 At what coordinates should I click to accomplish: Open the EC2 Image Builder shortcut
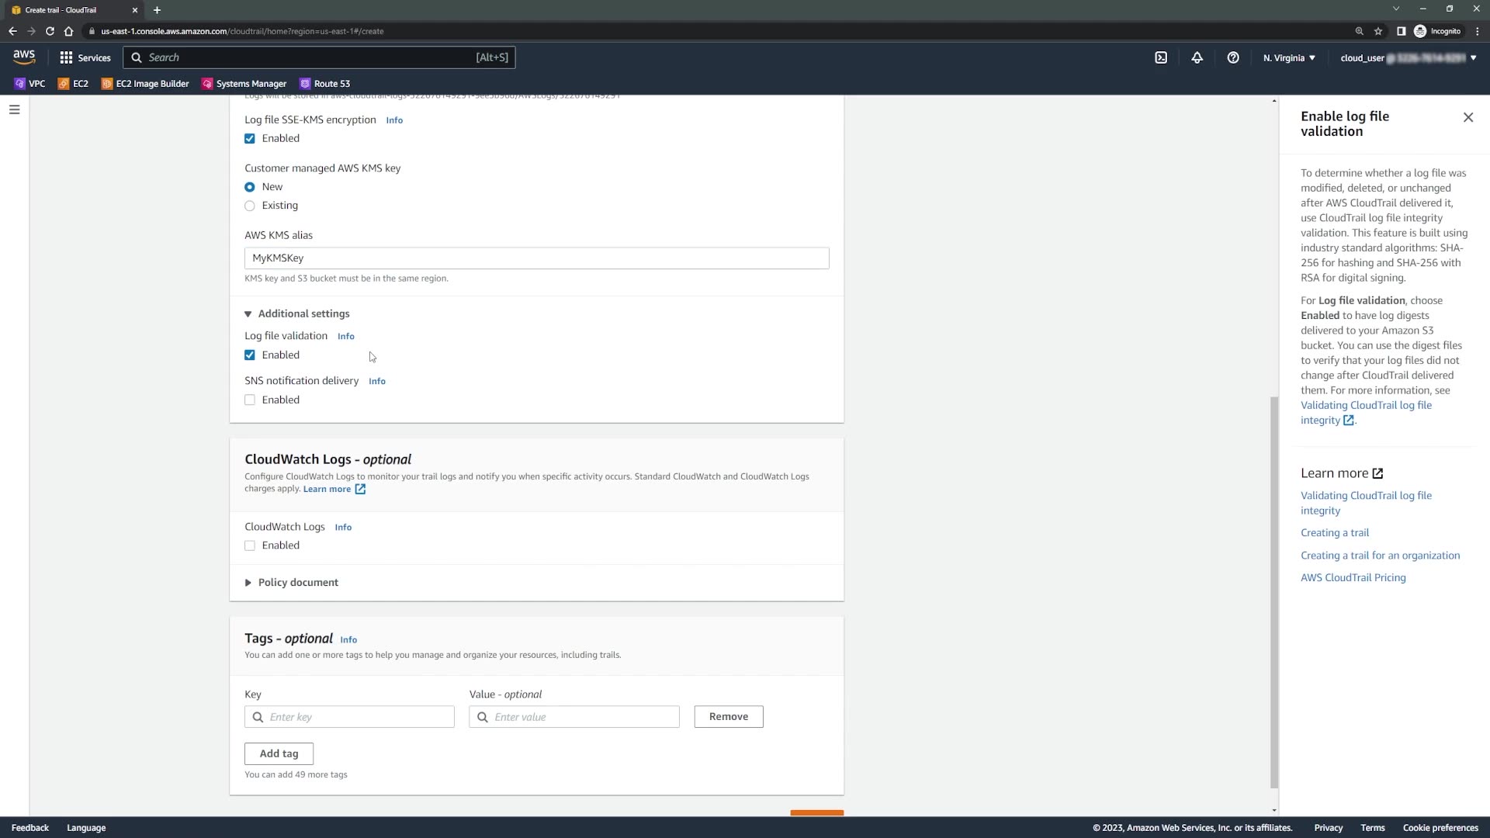[x=145, y=84]
